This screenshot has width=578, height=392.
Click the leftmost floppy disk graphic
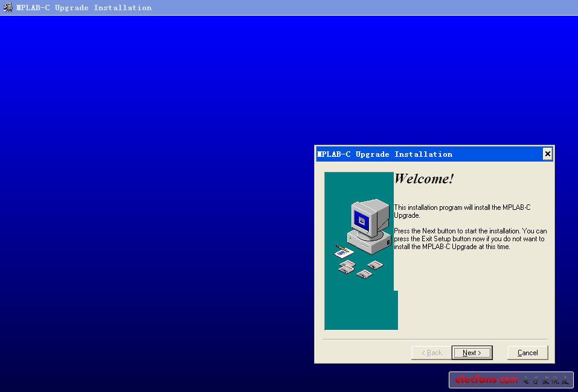click(346, 267)
